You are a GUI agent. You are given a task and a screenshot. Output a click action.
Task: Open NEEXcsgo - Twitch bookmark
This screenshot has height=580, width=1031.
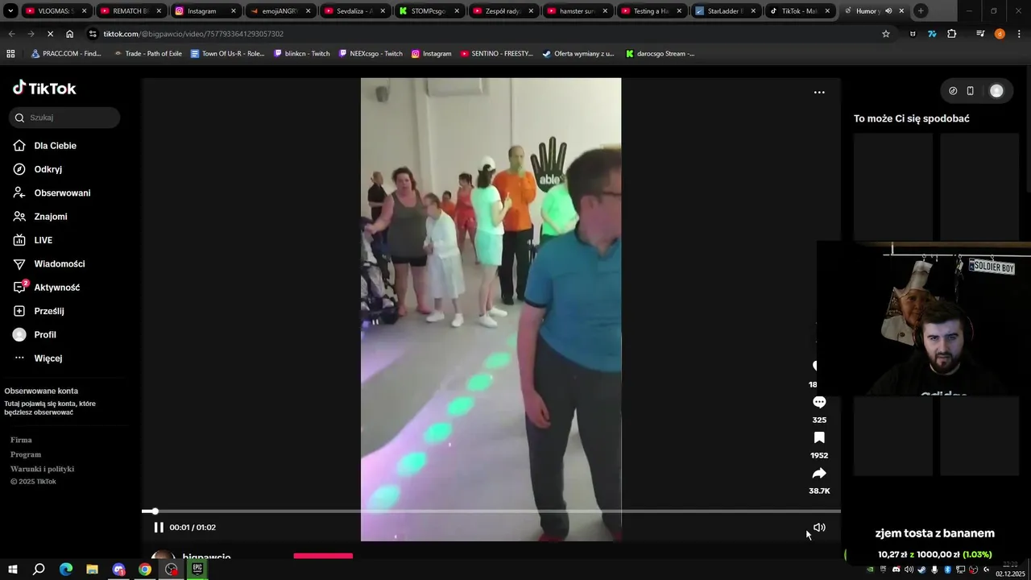pos(371,54)
